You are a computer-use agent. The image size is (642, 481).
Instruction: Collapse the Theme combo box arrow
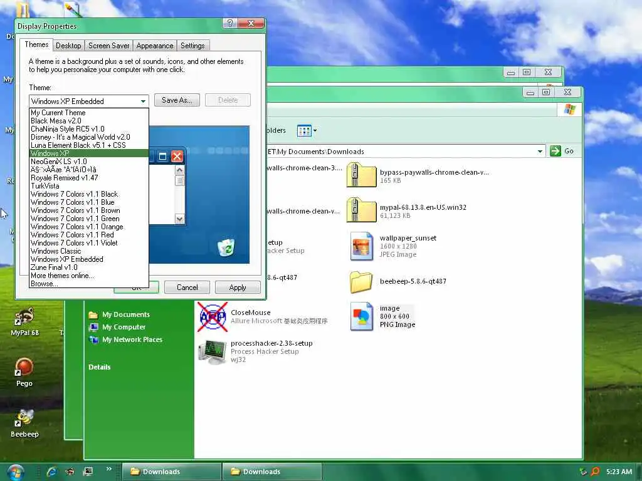(x=143, y=101)
